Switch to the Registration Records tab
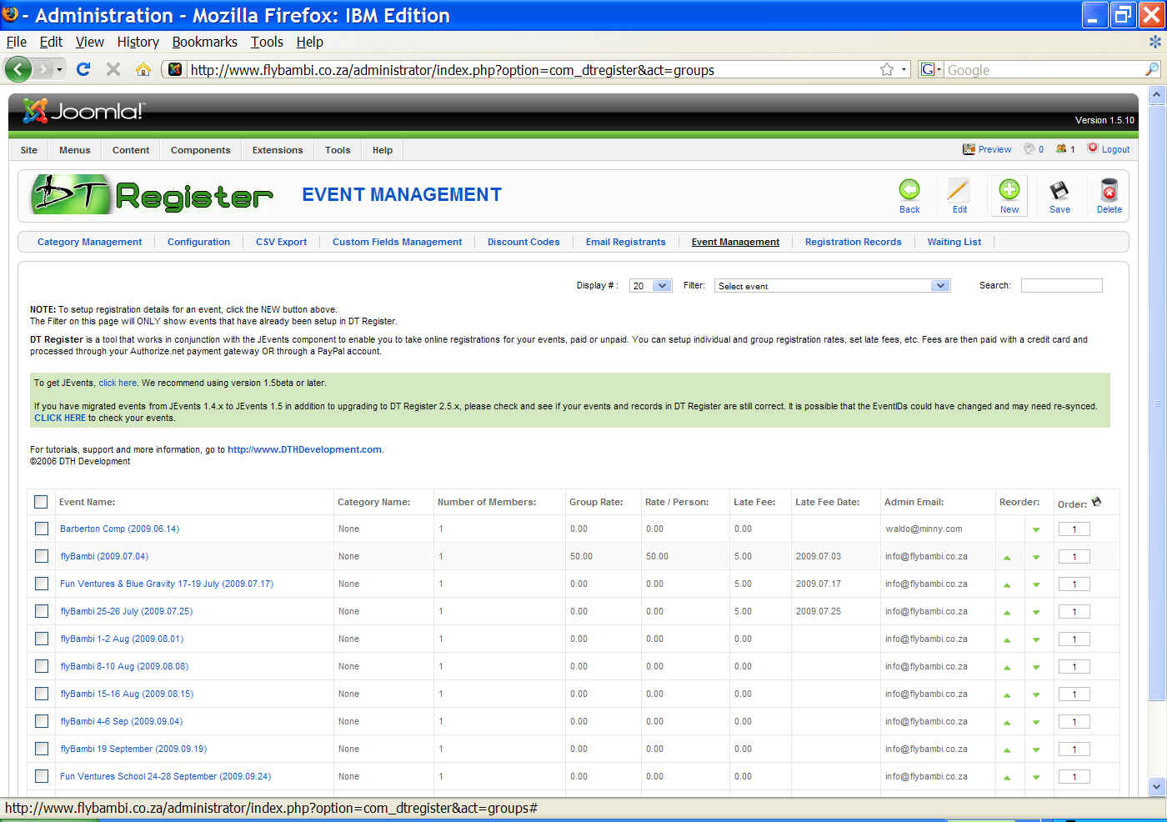The width and height of the screenshot is (1167, 822). coord(853,242)
